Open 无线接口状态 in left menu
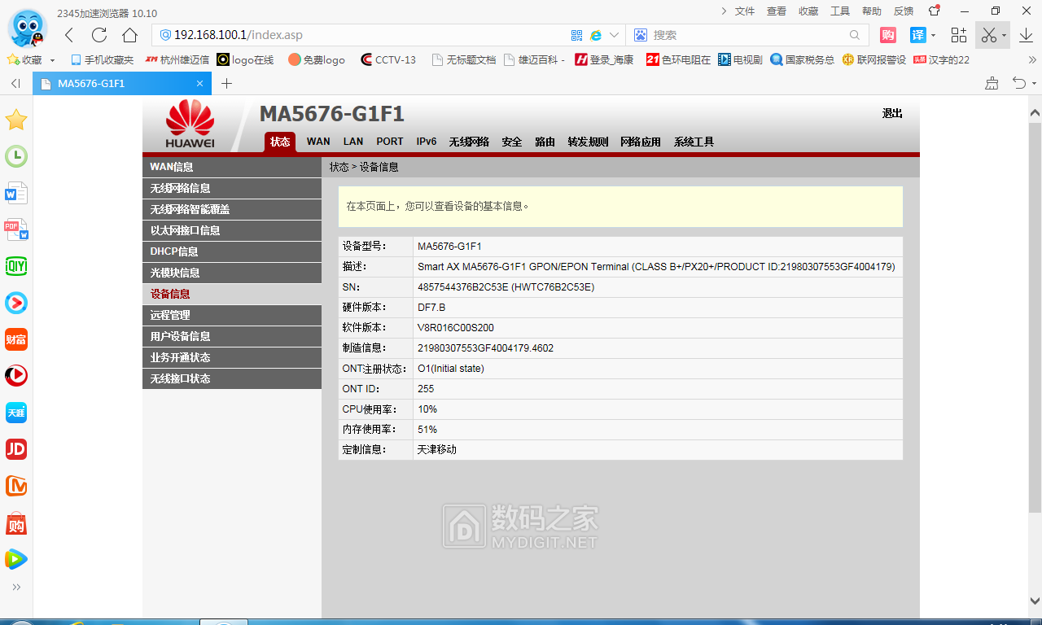This screenshot has width=1042, height=625. pyautogui.click(x=232, y=378)
